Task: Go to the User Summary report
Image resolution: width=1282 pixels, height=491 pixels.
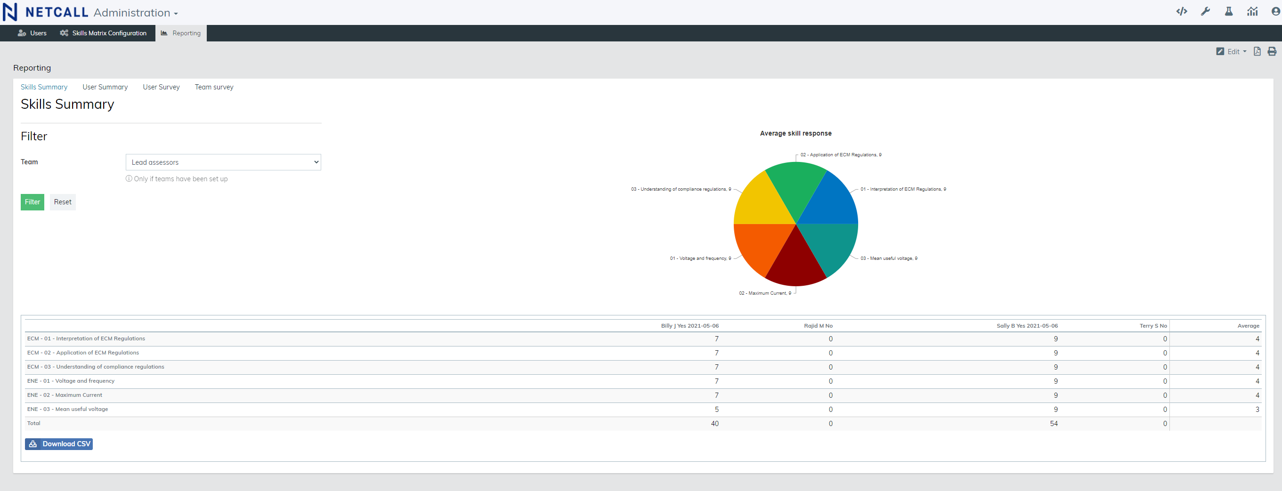Action: click(105, 87)
